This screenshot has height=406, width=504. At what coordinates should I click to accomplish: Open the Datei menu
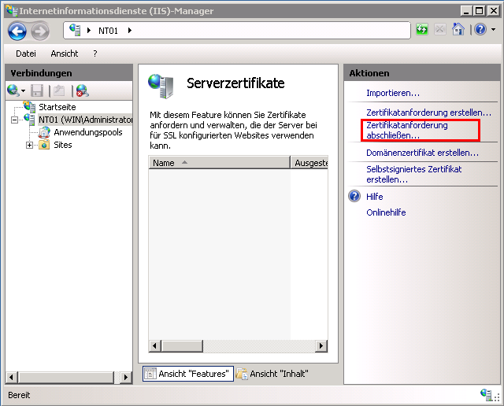[26, 54]
